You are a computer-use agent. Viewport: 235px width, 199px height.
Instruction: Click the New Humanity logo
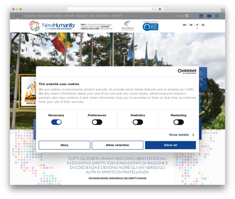coord(52,26)
